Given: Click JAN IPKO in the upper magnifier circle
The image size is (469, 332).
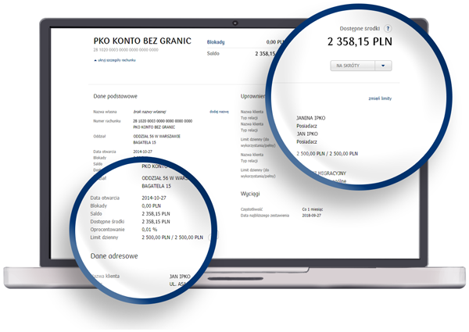Looking at the screenshot, I should 307,134.
